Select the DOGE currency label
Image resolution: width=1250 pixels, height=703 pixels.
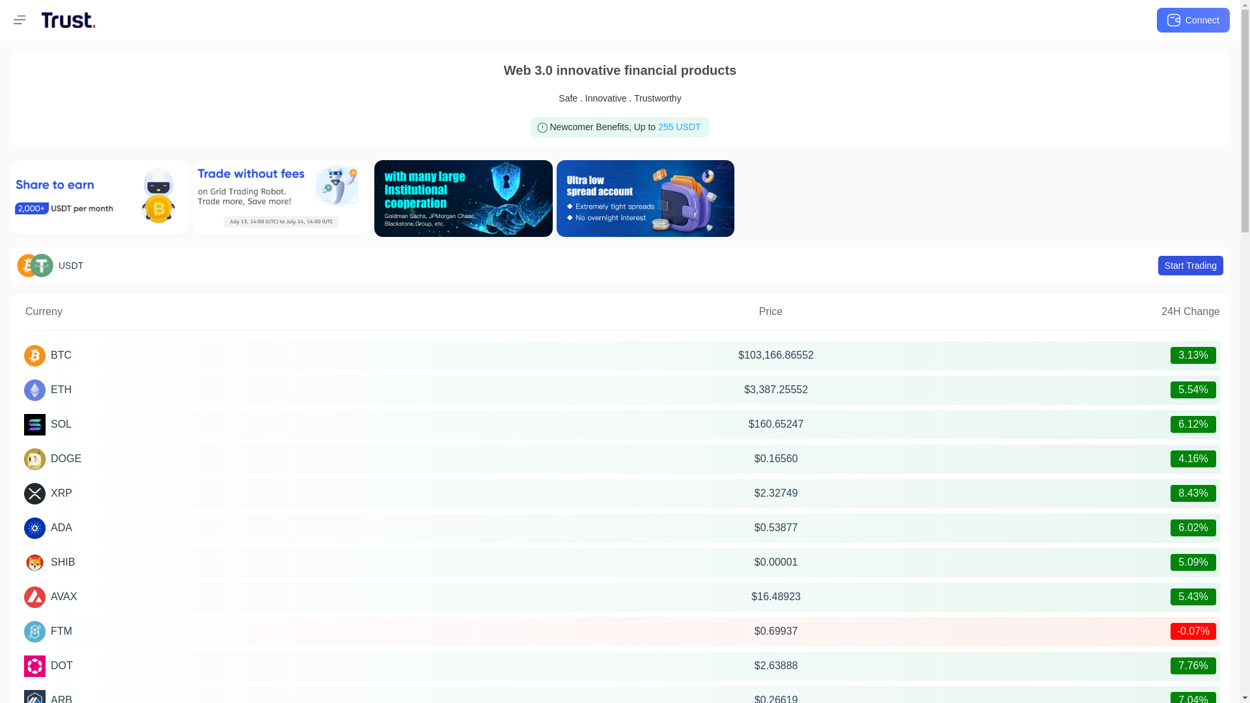tap(66, 459)
